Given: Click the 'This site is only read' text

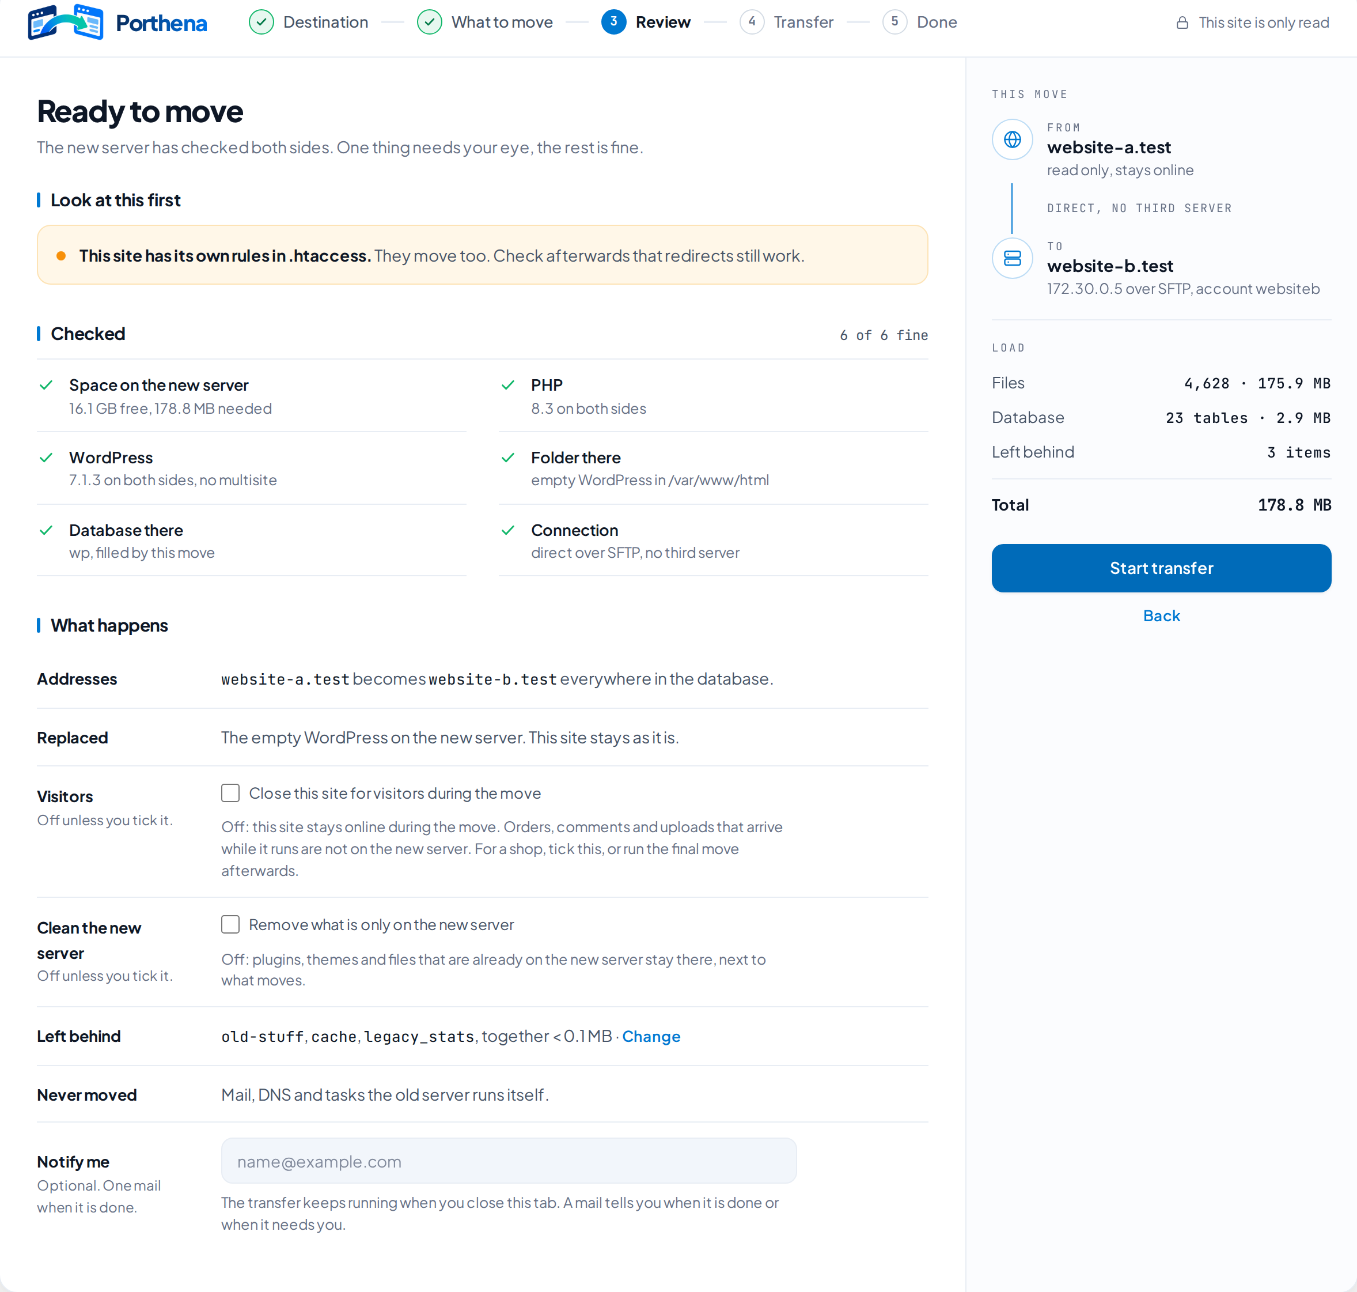Looking at the screenshot, I should 1263,22.
